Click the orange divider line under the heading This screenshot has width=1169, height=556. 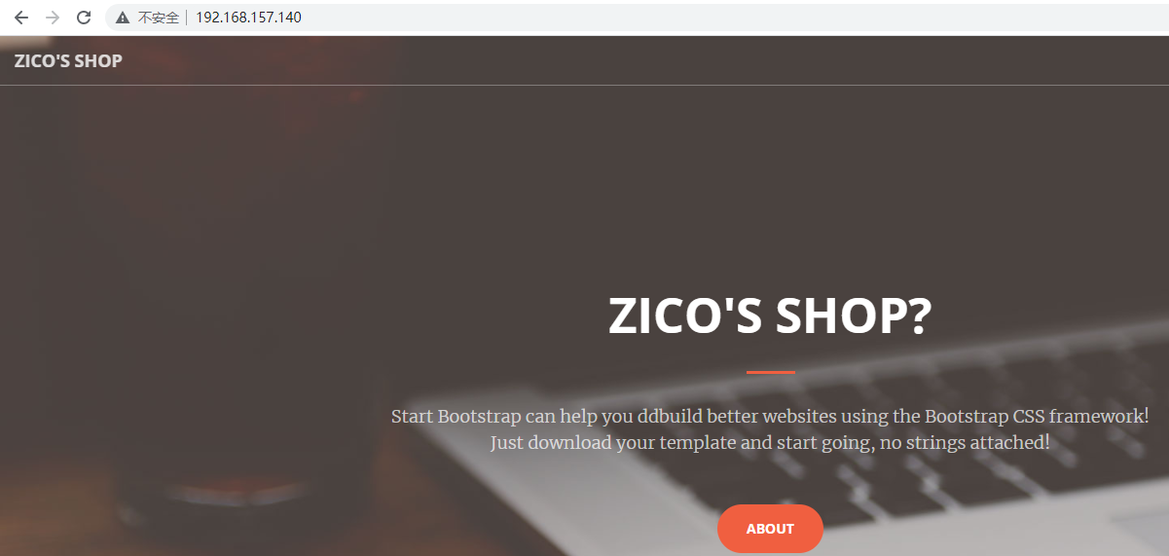(x=770, y=372)
